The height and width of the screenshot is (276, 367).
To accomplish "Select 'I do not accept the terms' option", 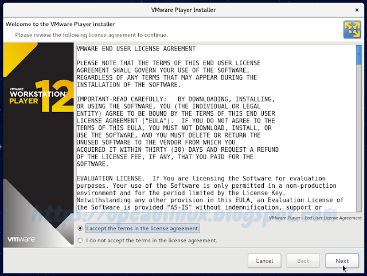I will coord(80,240).
